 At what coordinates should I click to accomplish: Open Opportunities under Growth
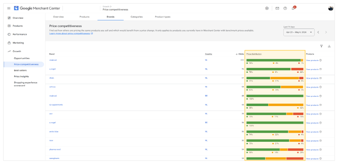[22, 59]
